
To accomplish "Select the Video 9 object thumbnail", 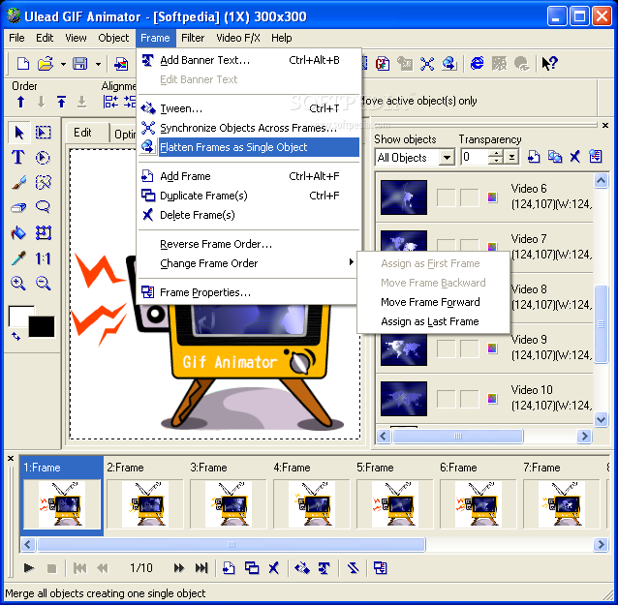I will click(x=404, y=348).
